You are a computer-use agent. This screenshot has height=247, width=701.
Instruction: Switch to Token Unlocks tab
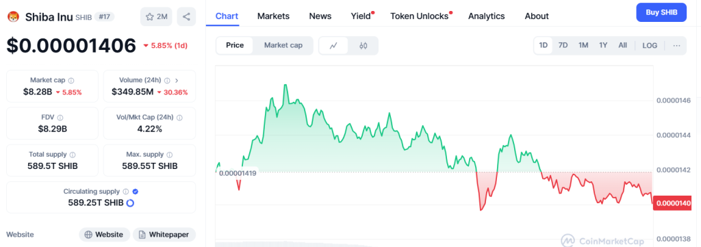coord(420,16)
